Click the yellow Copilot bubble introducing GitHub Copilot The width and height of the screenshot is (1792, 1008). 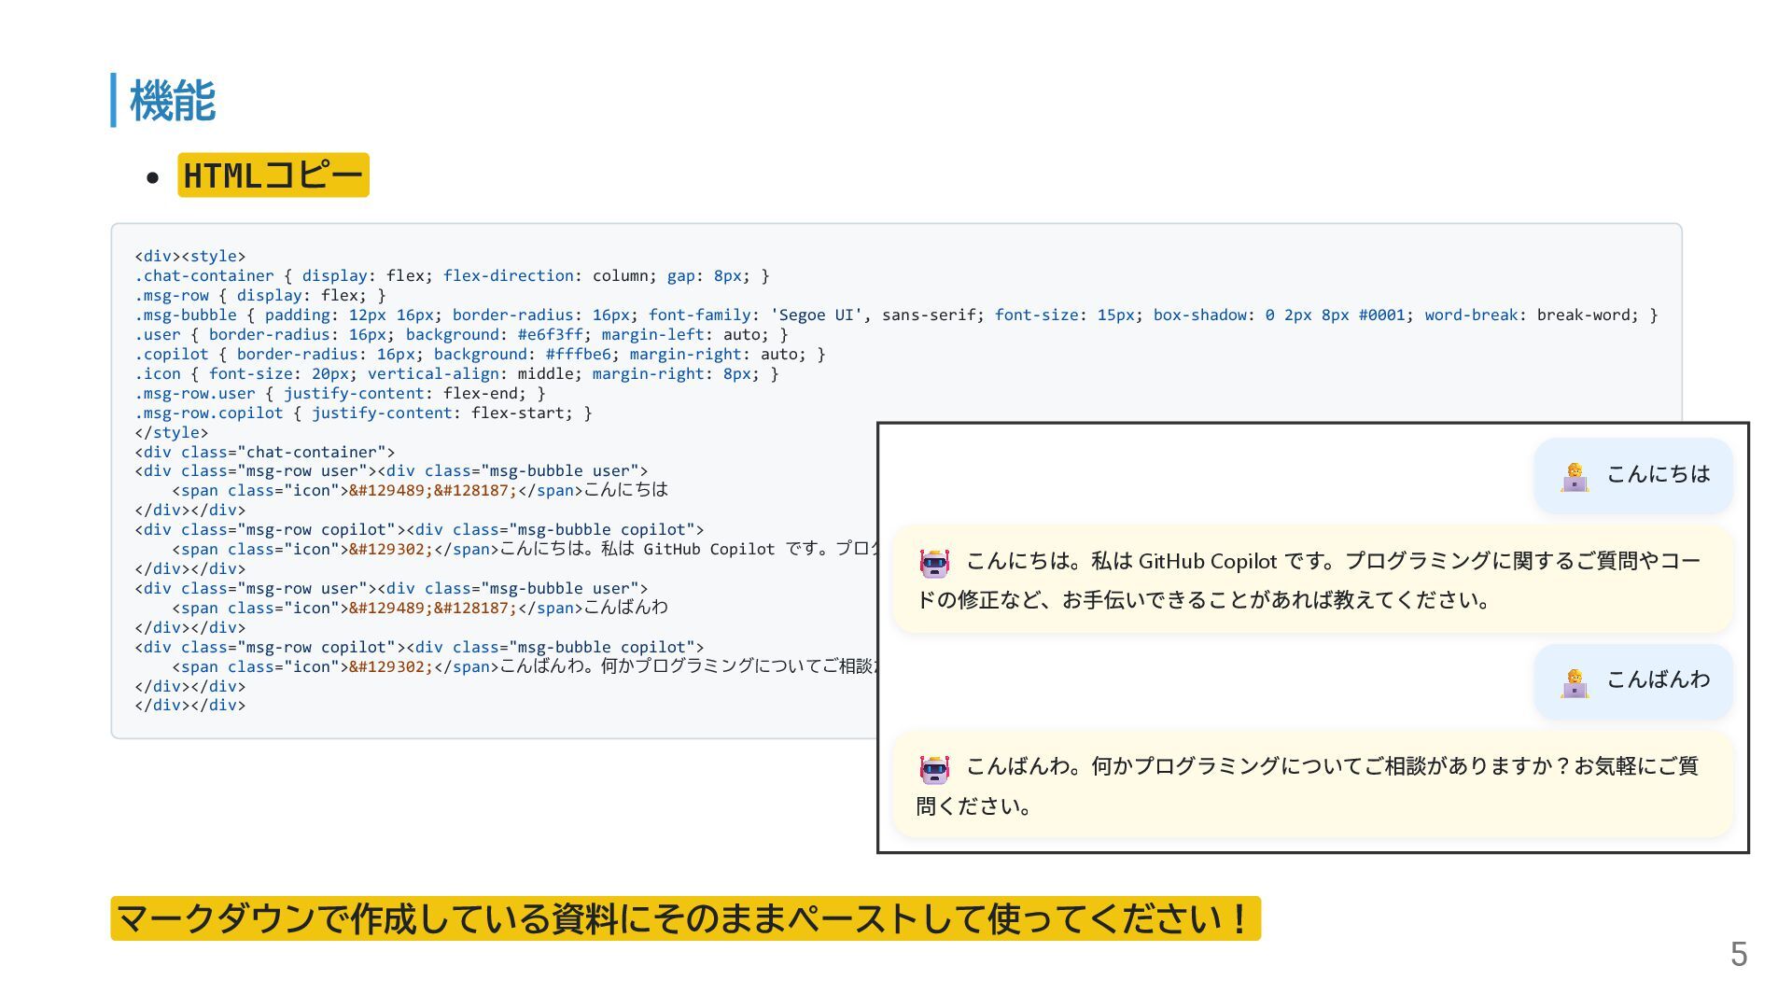[1311, 580]
